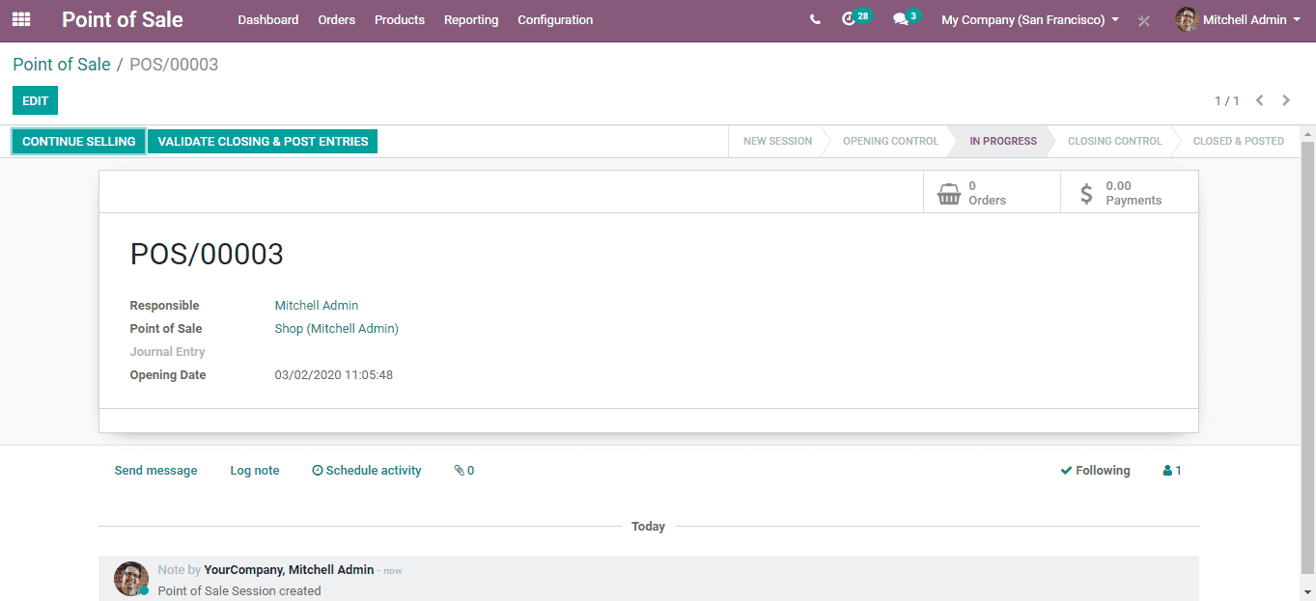Select the NEW SESSION status stage

point(777,141)
